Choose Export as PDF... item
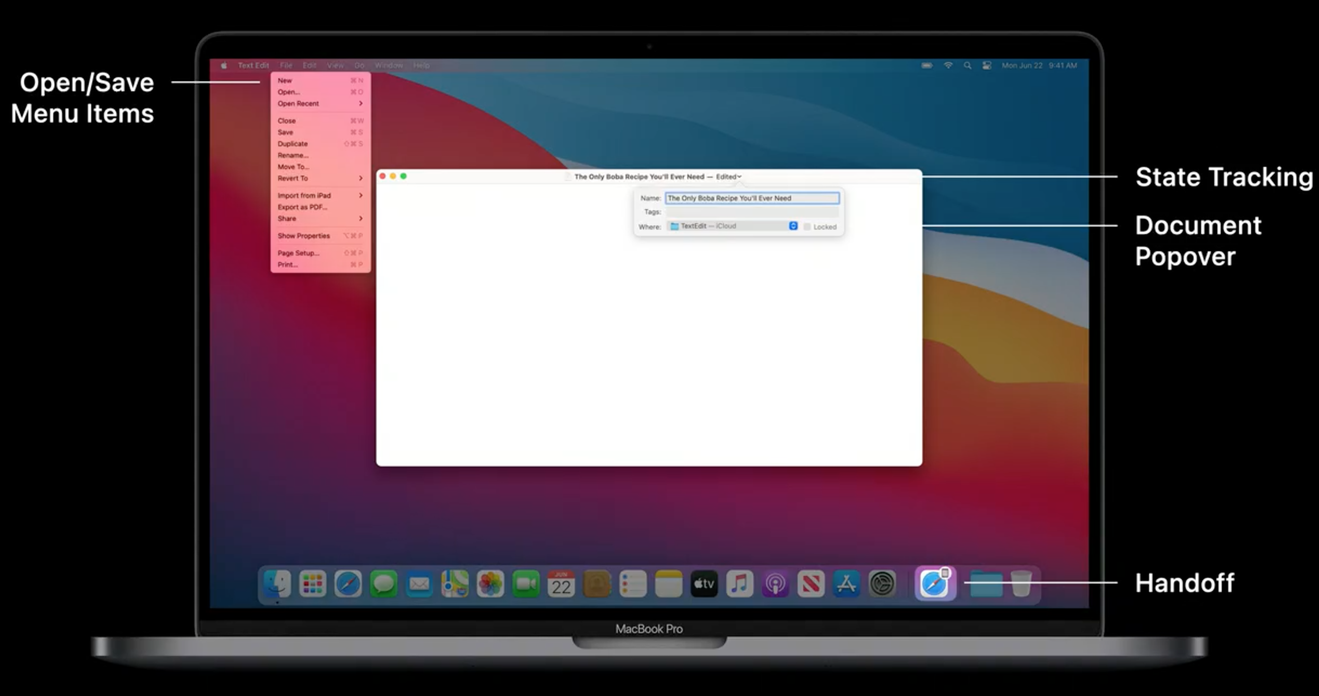1319x696 pixels. 320,207
